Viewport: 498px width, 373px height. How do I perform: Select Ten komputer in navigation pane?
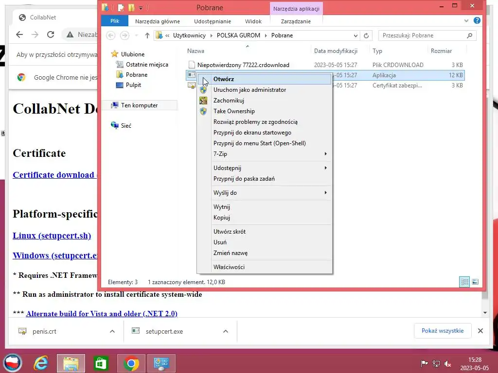(x=139, y=105)
